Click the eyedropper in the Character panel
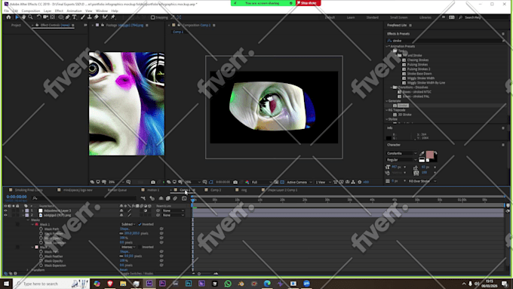This screenshot has height=289, width=513. click(x=422, y=153)
